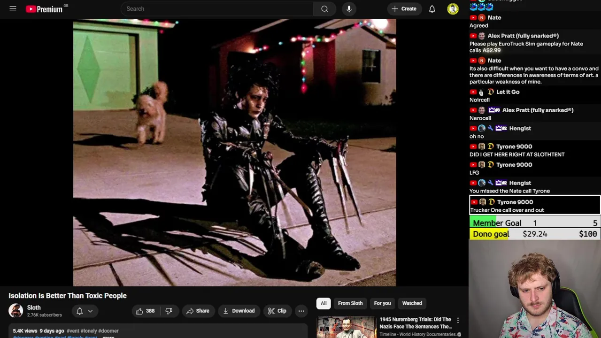
Task: Click video title Isolation Is Better Than Toxic People
Action: point(68,296)
